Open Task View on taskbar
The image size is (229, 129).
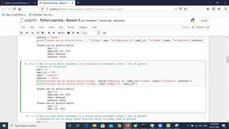point(78,126)
